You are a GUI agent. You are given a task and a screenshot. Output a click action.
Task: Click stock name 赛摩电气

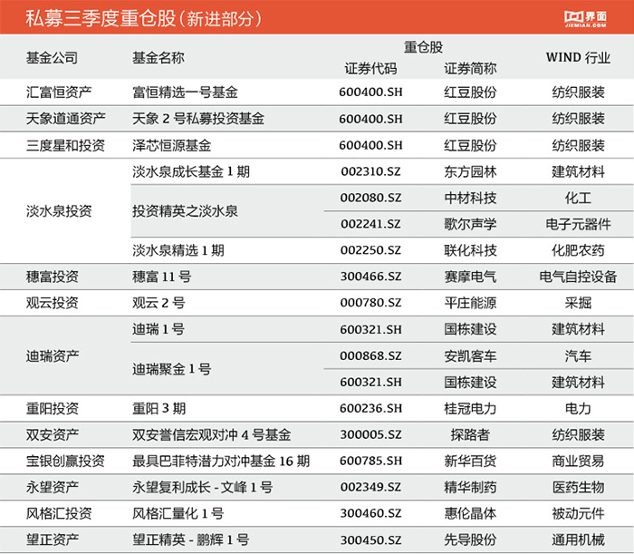(470, 277)
